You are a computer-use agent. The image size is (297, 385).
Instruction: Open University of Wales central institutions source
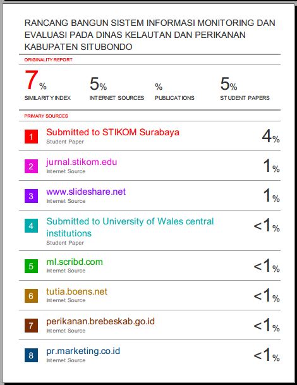click(x=130, y=228)
